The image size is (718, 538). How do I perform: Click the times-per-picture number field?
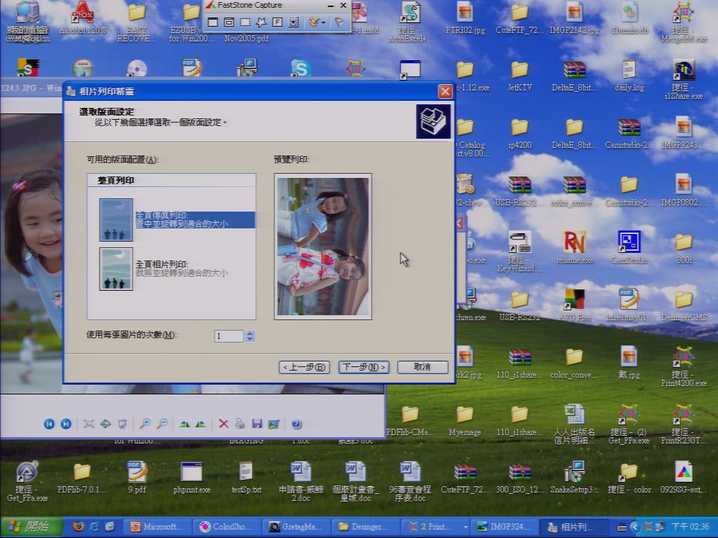229,336
